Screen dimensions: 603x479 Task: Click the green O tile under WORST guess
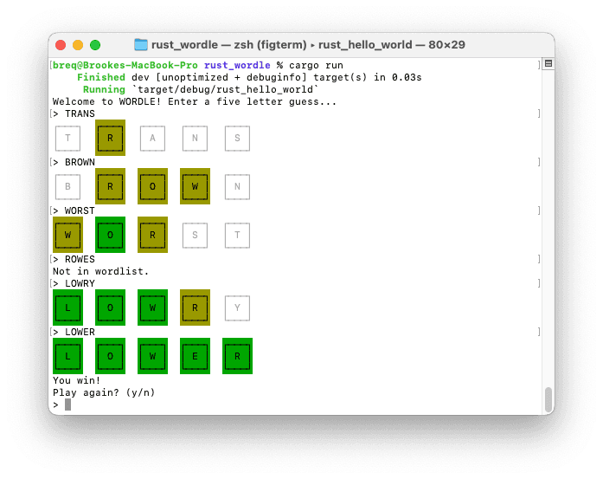[x=110, y=235]
